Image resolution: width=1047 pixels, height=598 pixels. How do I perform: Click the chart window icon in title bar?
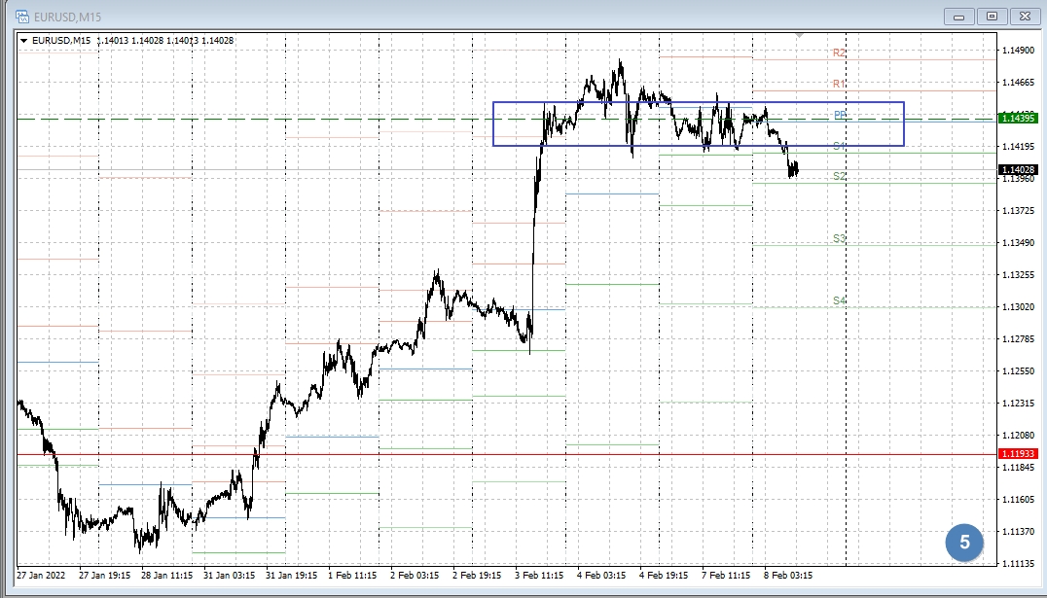click(x=19, y=18)
